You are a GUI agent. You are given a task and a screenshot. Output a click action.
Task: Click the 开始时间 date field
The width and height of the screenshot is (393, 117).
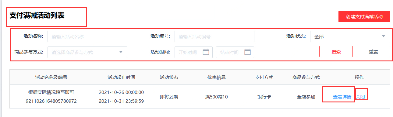193,52
